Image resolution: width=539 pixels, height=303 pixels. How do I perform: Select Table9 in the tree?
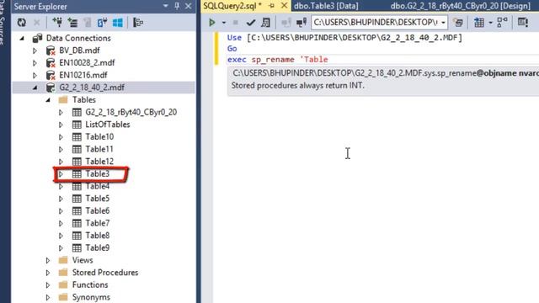98,248
